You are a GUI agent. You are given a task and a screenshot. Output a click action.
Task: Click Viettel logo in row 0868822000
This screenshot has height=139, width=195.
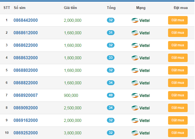(140, 83)
